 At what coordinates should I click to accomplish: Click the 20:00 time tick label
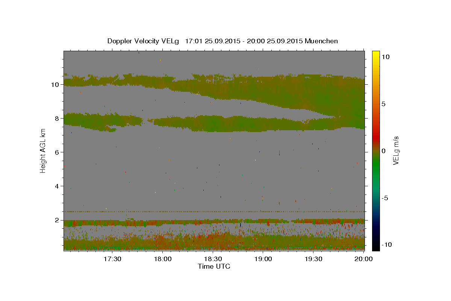364,259
